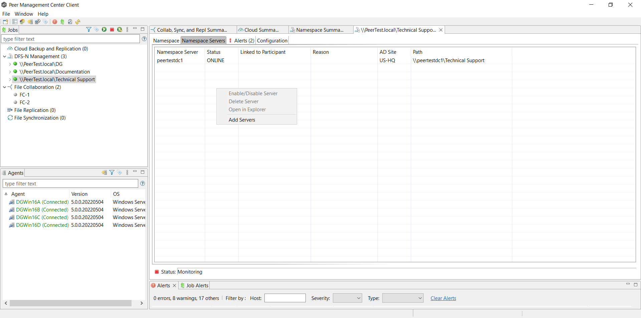Screen dimensions: 641x318
Task: Close the Alerts bottom tab
Action: coord(174,285)
